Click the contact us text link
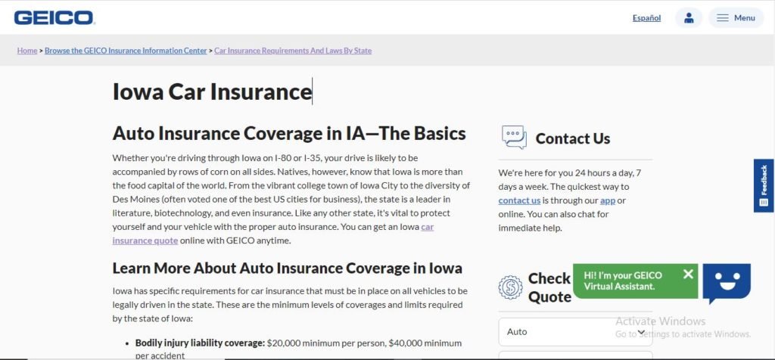This screenshot has height=360, width=775. click(519, 200)
